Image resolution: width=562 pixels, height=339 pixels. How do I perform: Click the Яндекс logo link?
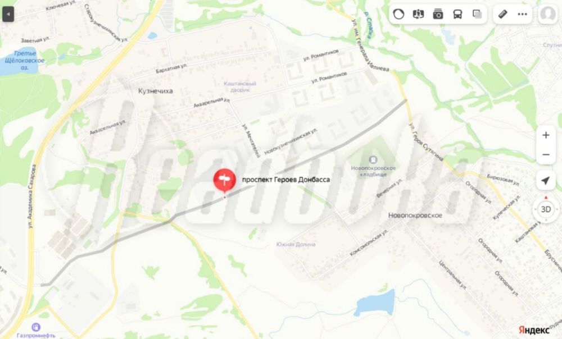(534, 329)
